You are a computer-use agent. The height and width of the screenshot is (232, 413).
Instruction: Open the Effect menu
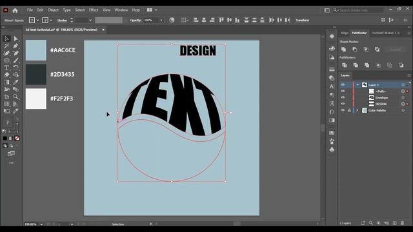(94, 10)
